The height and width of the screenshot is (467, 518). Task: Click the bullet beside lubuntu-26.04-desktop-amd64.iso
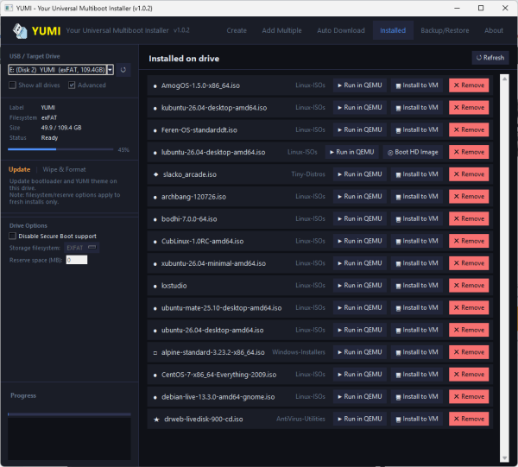(x=155, y=153)
